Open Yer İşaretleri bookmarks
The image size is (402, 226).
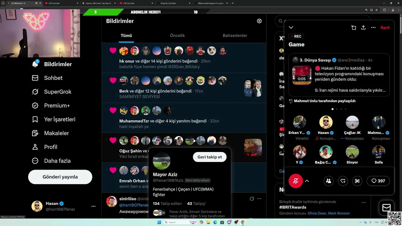pyautogui.click(x=53, y=119)
